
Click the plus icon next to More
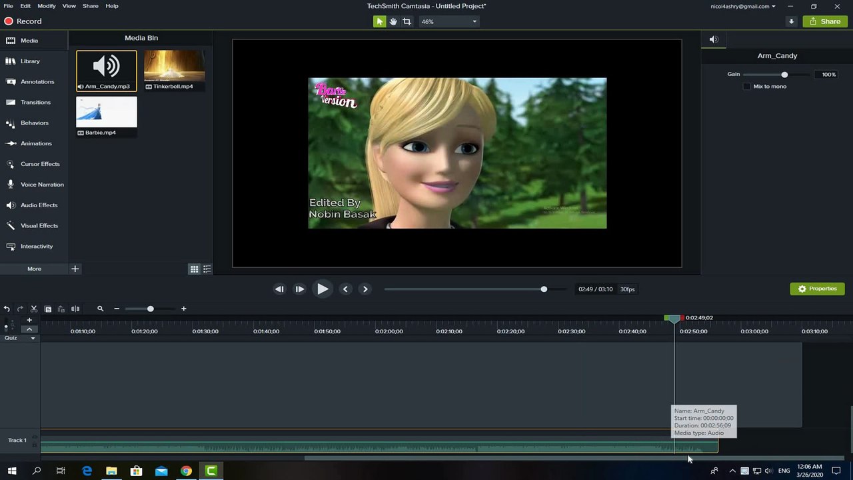coord(75,269)
